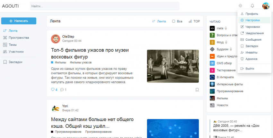This screenshot has height=138, width=273.
Task: Click the Написать button
Action: (19, 21)
